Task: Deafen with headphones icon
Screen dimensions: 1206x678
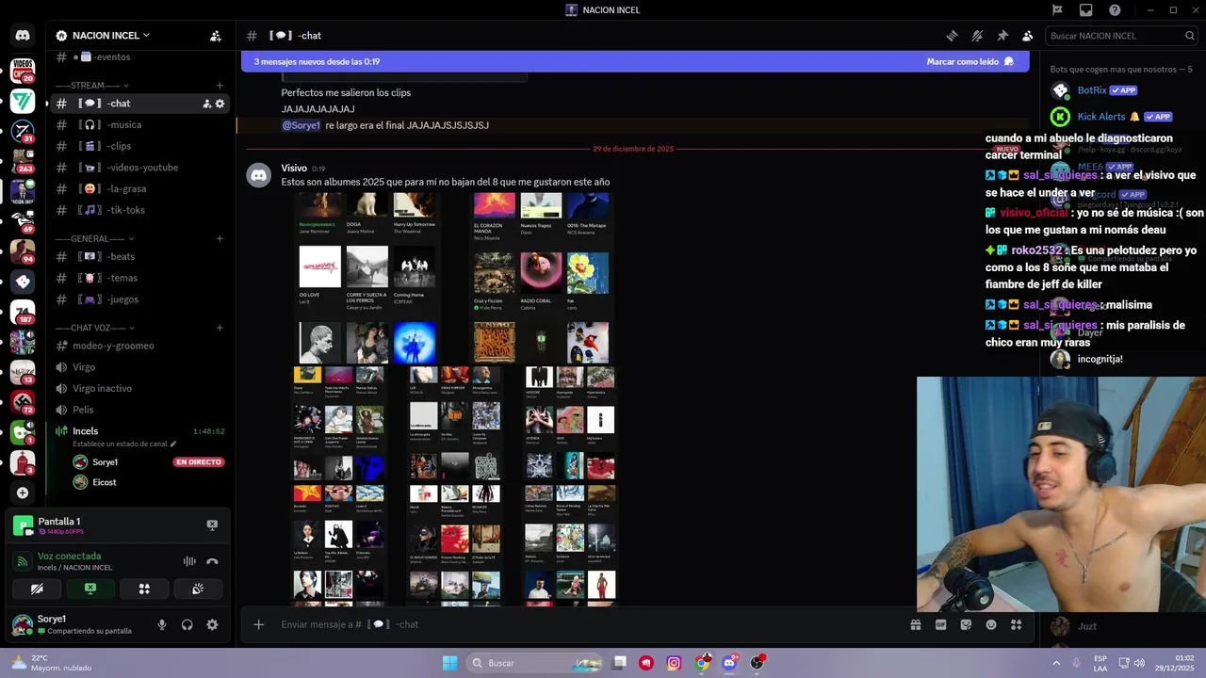Action: pyautogui.click(x=187, y=624)
